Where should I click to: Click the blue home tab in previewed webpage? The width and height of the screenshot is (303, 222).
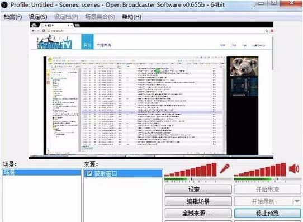click(87, 42)
